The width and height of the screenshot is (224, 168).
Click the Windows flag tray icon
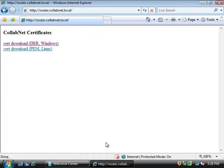[190, 164]
